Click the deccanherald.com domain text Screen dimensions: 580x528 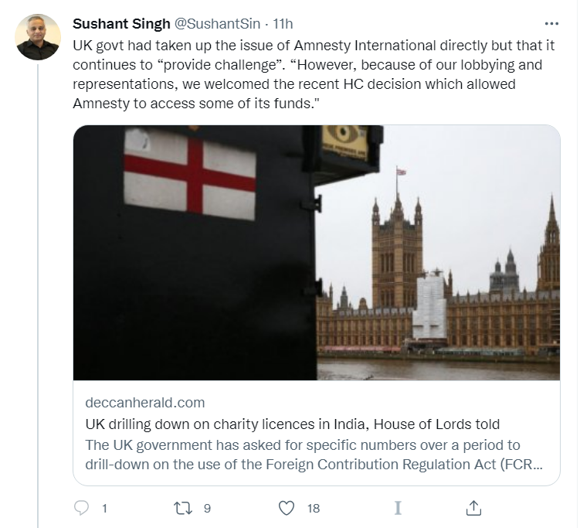click(144, 402)
